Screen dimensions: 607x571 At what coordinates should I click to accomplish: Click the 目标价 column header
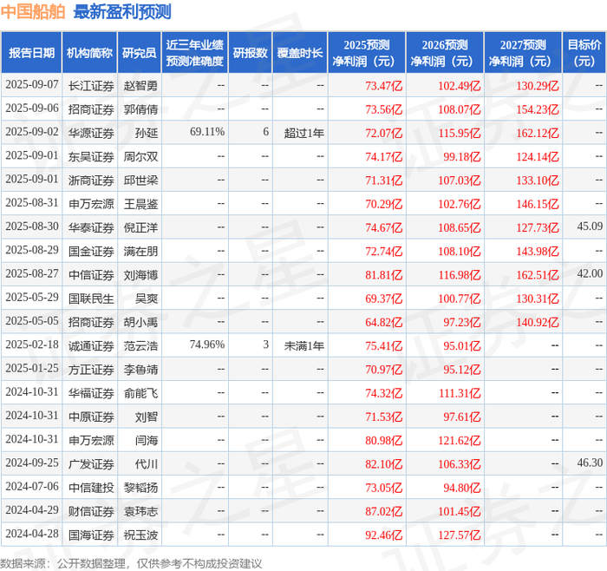584,53
